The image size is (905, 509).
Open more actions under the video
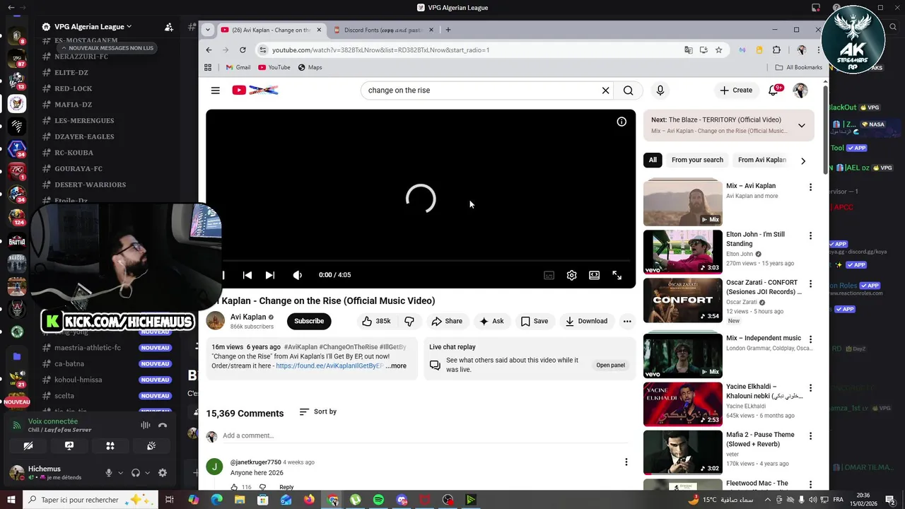[x=626, y=321]
